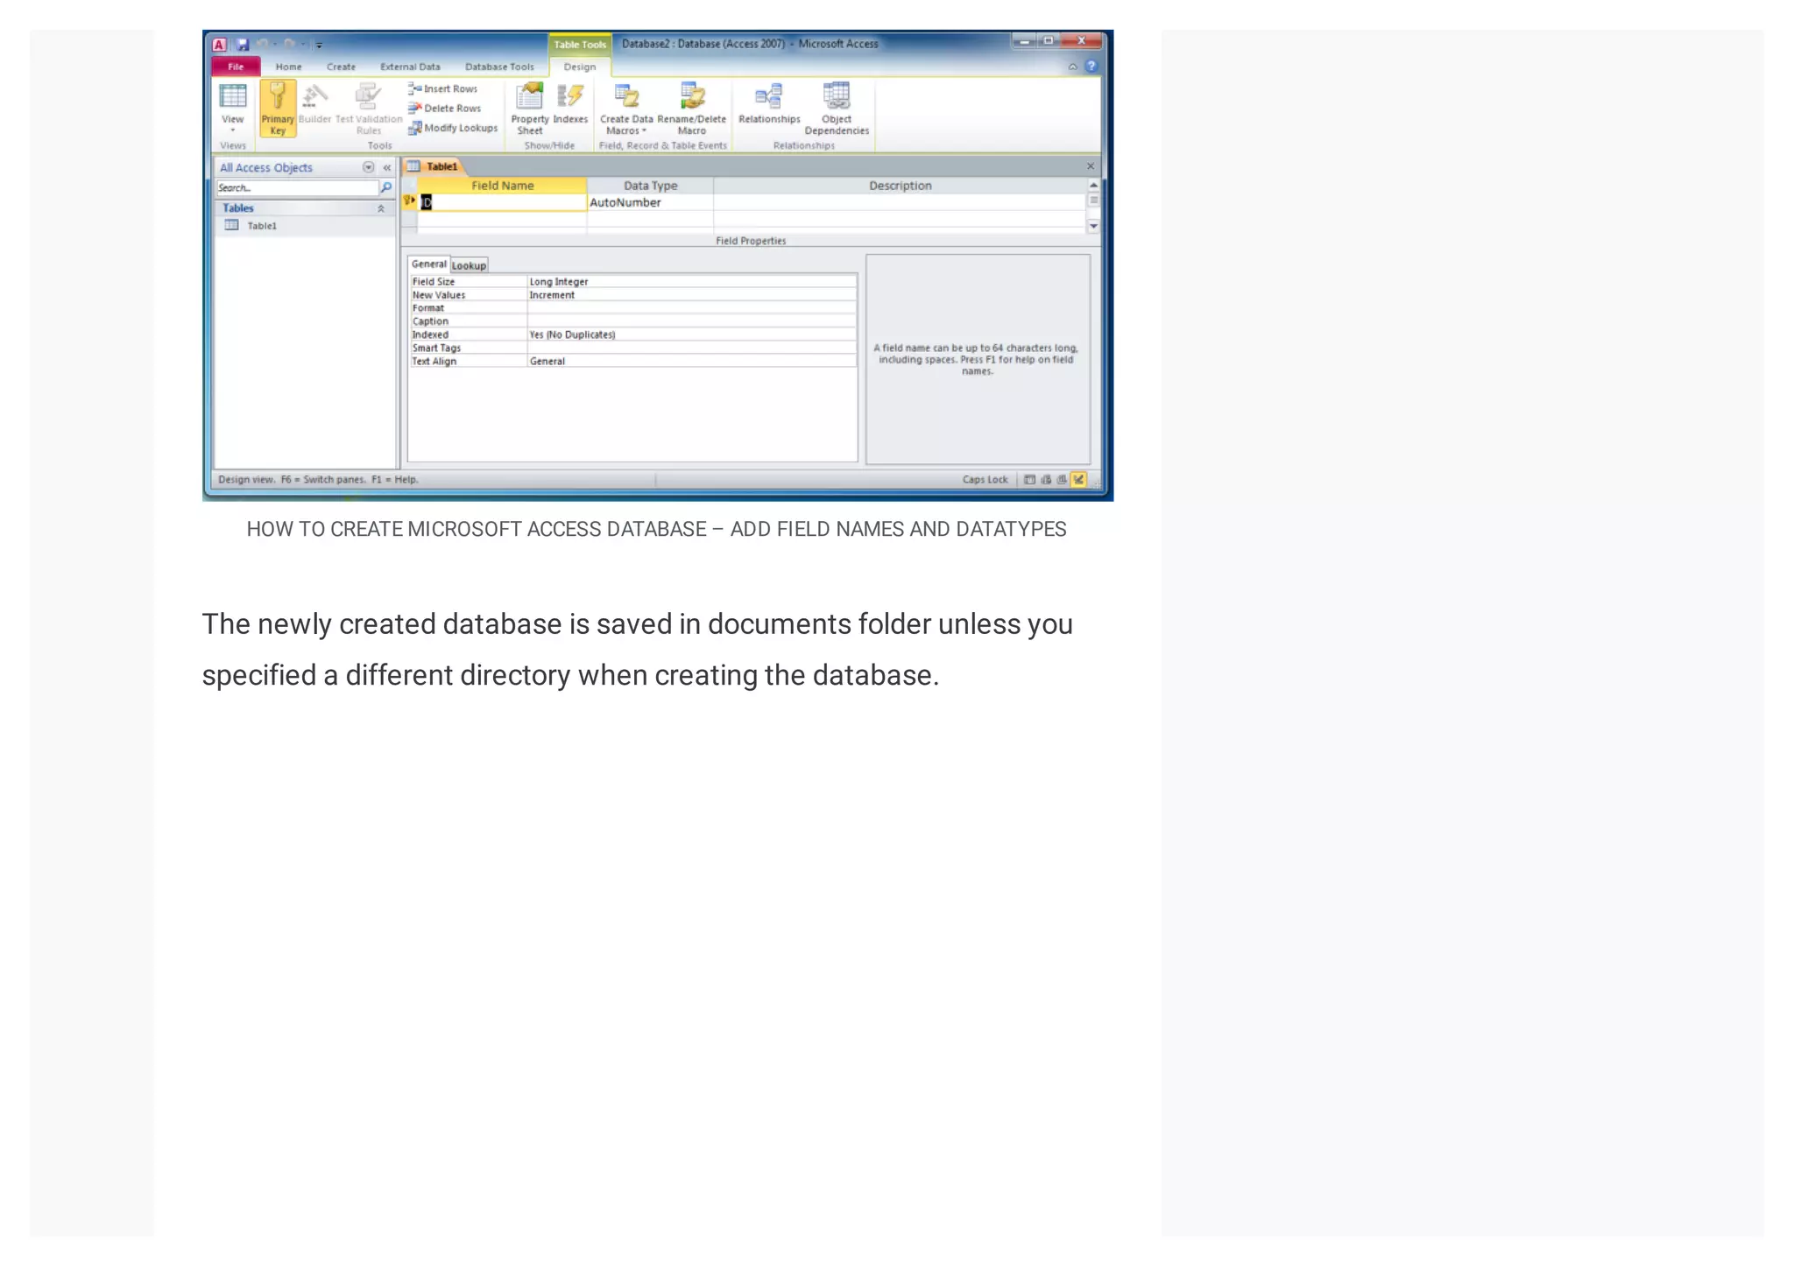
Task: Switch to External Data ribbon tab
Action: [x=410, y=67]
